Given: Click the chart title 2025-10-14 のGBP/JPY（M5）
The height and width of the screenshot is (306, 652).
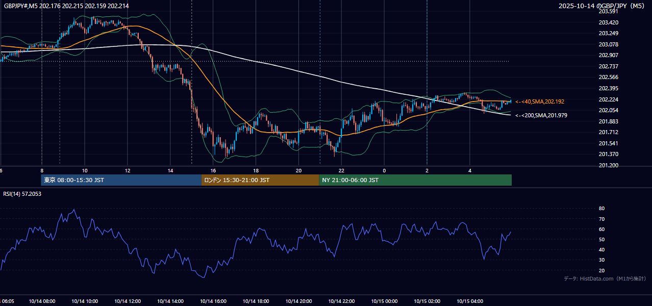Looking at the screenshot, I should [x=602, y=6].
